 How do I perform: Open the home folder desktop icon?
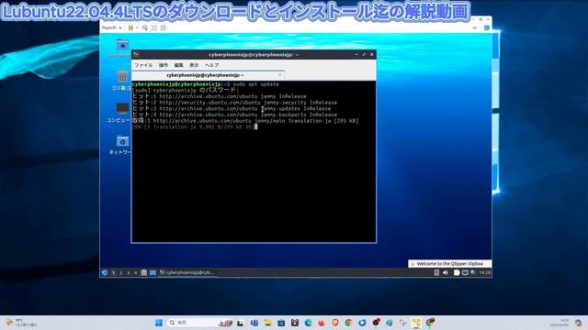pos(122,46)
